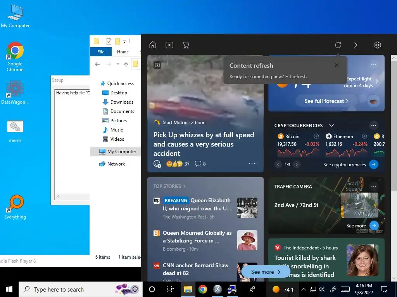The image size is (397, 297).
Task: Click the taskbar search box
Action: [x=81, y=289]
